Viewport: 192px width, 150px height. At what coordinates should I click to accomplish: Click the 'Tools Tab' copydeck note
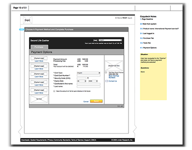(x=147, y=43)
